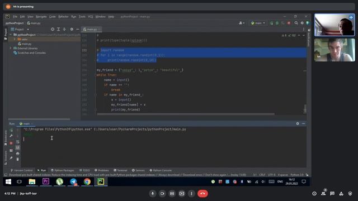358x201 pixels.
Task: Toggle captions in Meet controls
Action: 172,194
